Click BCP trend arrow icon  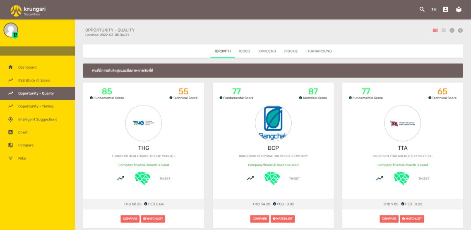tap(250, 178)
